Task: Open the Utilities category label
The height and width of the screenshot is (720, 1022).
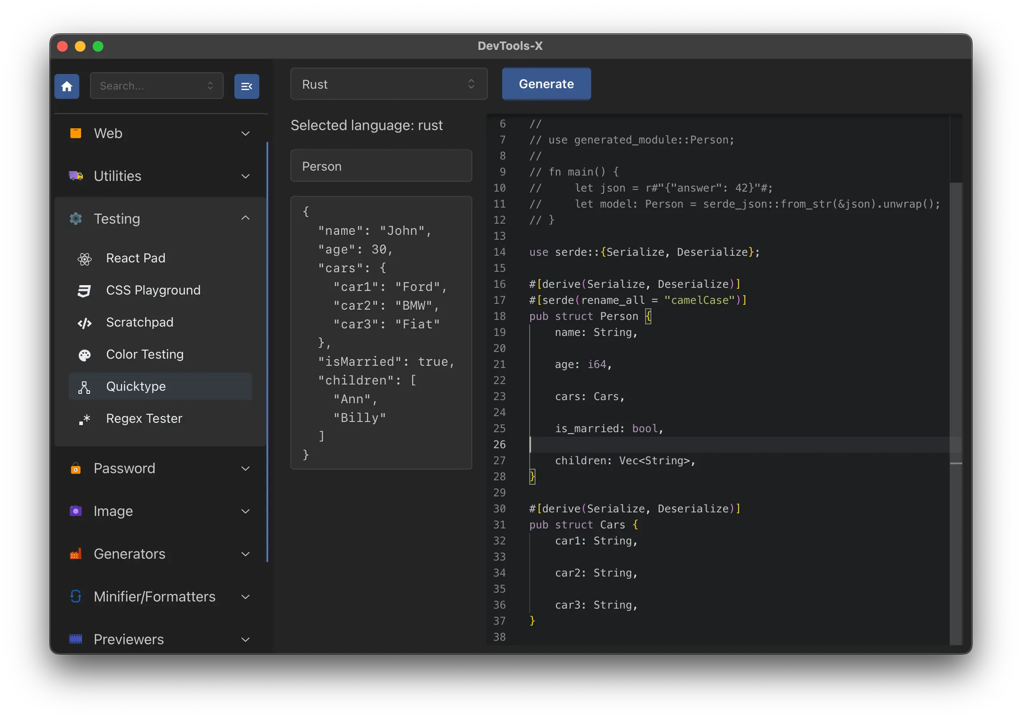Action: click(x=118, y=176)
